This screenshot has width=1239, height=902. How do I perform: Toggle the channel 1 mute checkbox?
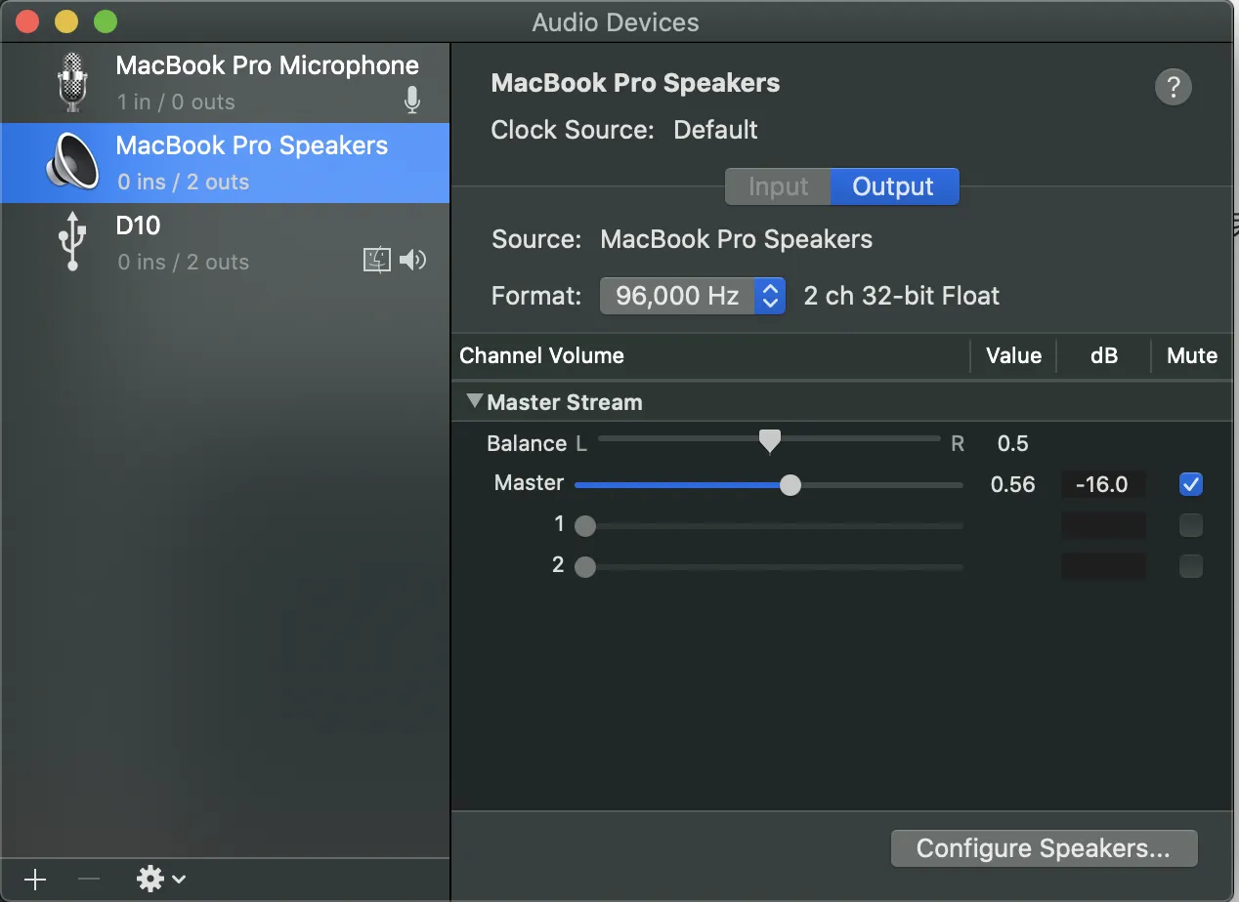point(1190,526)
